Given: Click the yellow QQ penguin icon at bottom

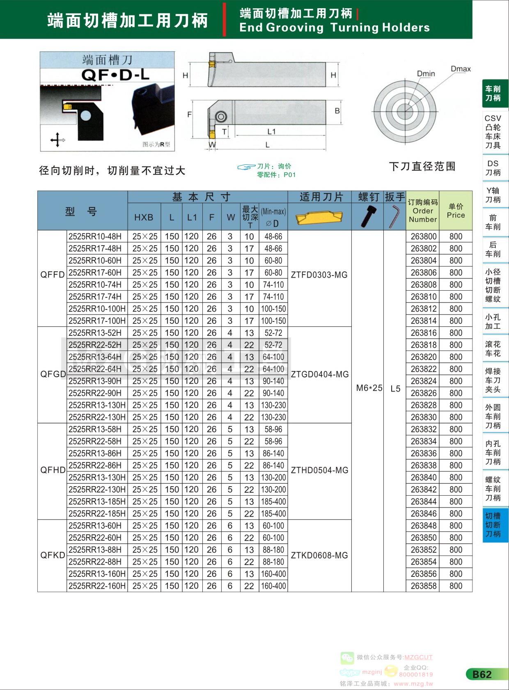Looking at the screenshot, I should pyautogui.click(x=391, y=671).
